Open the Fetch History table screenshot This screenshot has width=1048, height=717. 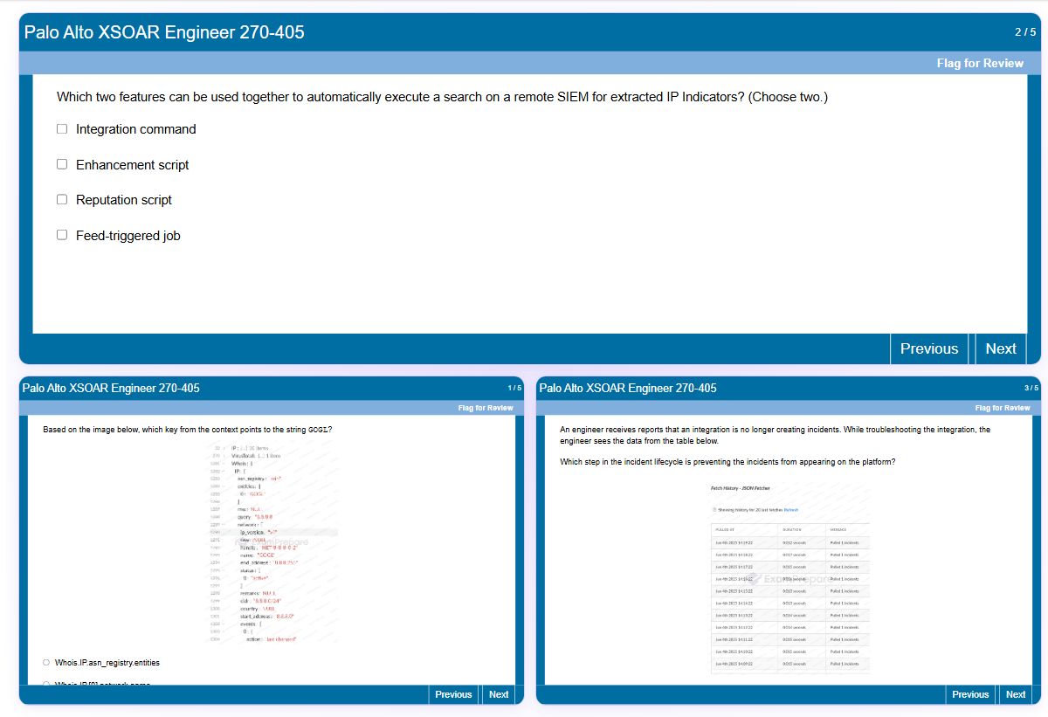point(789,576)
